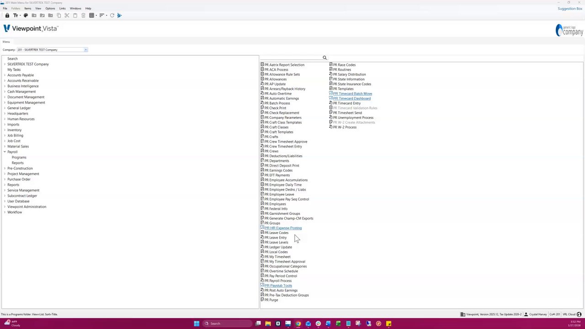Screen dimensions: 585x329
Task: Select PR Timecard Entry
Action: [347, 103]
